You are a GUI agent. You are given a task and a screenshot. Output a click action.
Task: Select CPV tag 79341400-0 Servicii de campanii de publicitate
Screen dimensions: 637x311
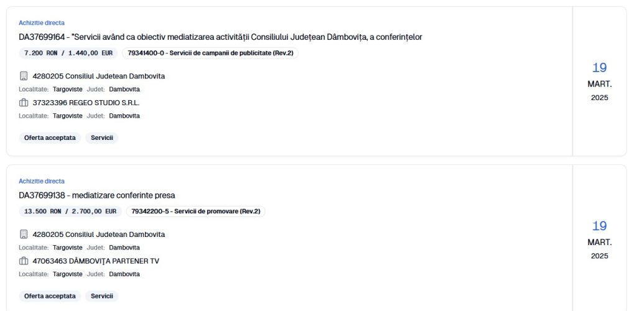pyautogui.click(x=210, y=53)
